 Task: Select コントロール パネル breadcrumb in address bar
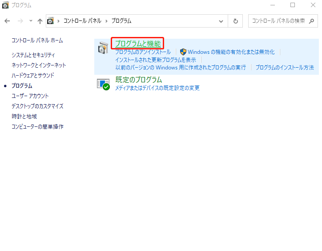point(82,21)
